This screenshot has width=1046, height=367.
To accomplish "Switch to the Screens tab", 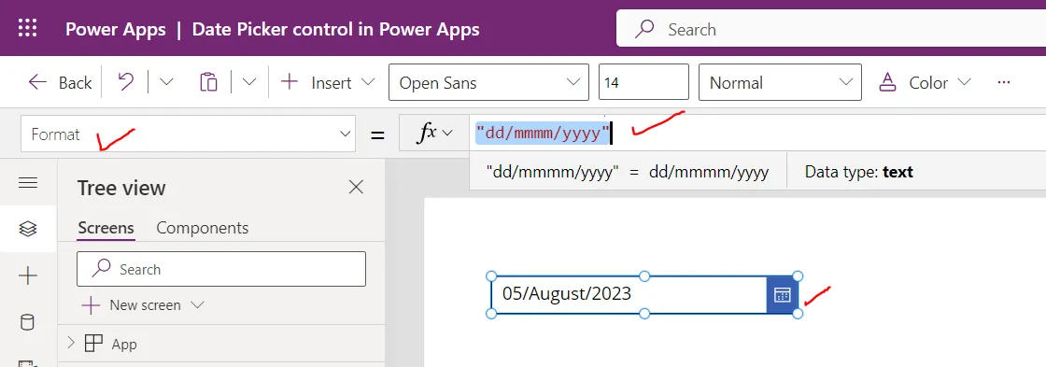I will (106, 228).
